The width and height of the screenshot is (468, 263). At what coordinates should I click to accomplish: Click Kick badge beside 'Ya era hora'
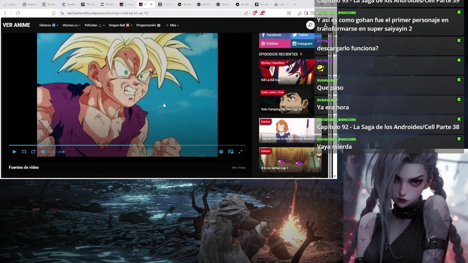[459, 99]
